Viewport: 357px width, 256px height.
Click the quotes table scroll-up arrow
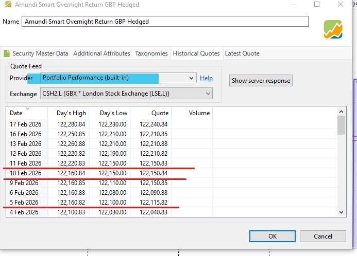click(x=341, y=111)
